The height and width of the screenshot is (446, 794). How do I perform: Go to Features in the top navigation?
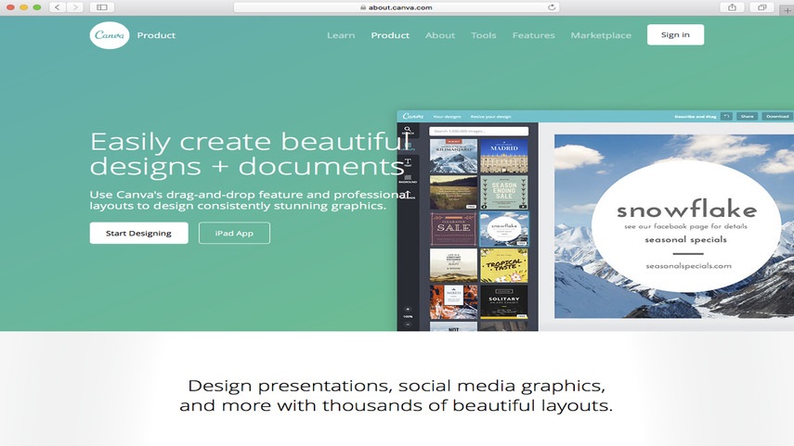534,35
